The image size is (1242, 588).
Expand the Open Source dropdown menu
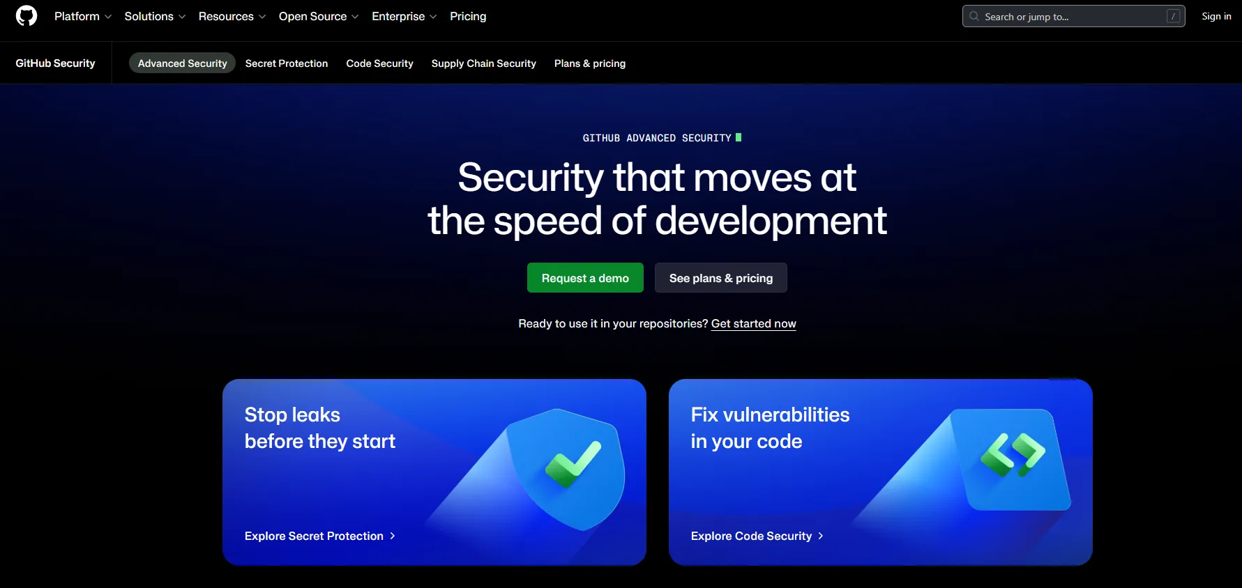point(319,16)
